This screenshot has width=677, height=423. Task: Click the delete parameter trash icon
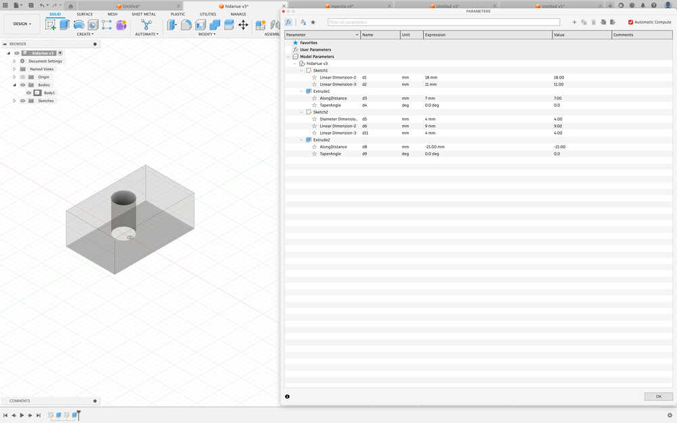(594, 22)
